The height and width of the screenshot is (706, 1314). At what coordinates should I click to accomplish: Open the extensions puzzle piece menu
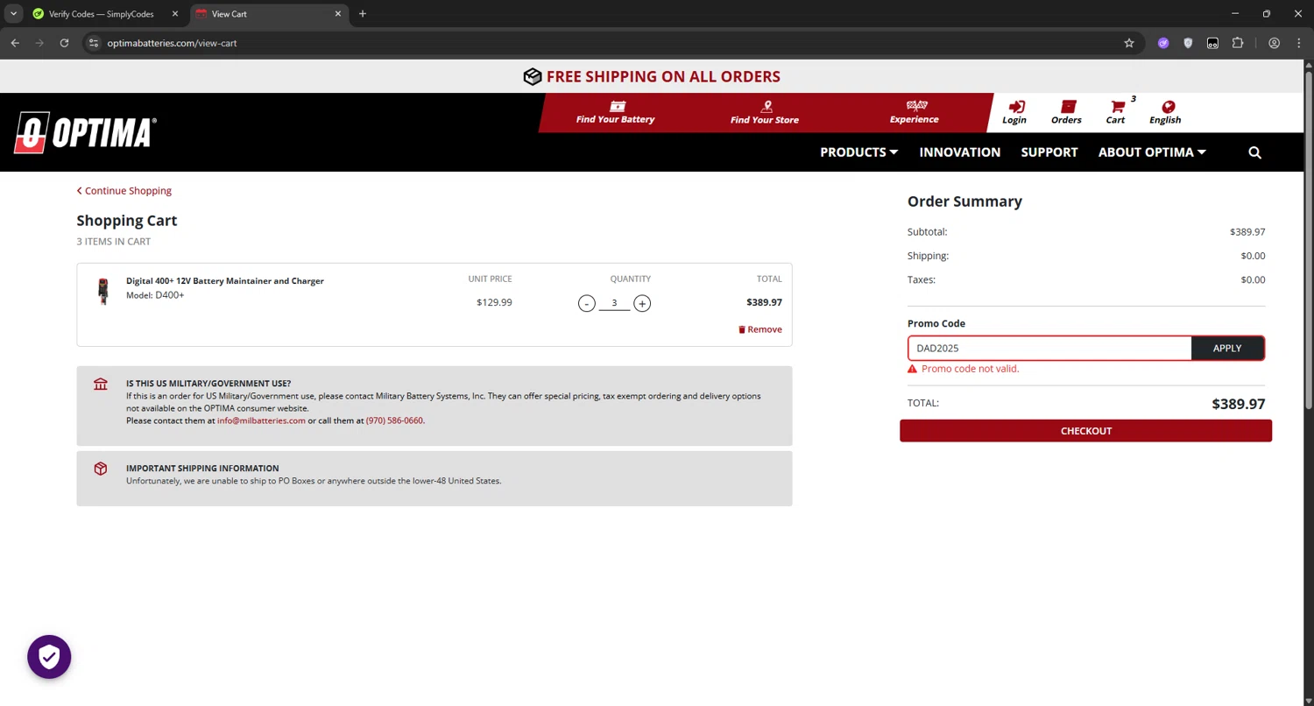(x=1238, y=43)
